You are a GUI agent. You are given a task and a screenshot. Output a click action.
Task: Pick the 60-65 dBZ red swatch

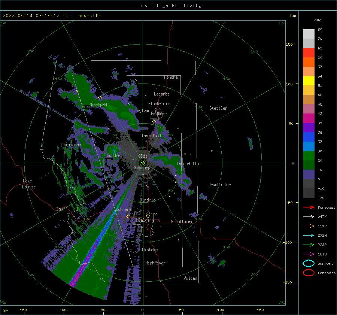[x=309, y=53]
